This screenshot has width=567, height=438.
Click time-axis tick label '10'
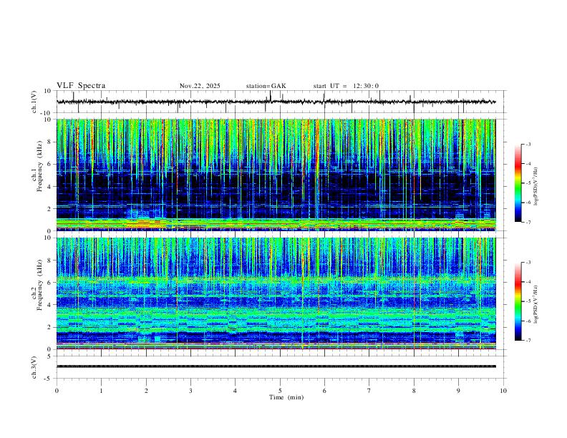tap(503, 391)
